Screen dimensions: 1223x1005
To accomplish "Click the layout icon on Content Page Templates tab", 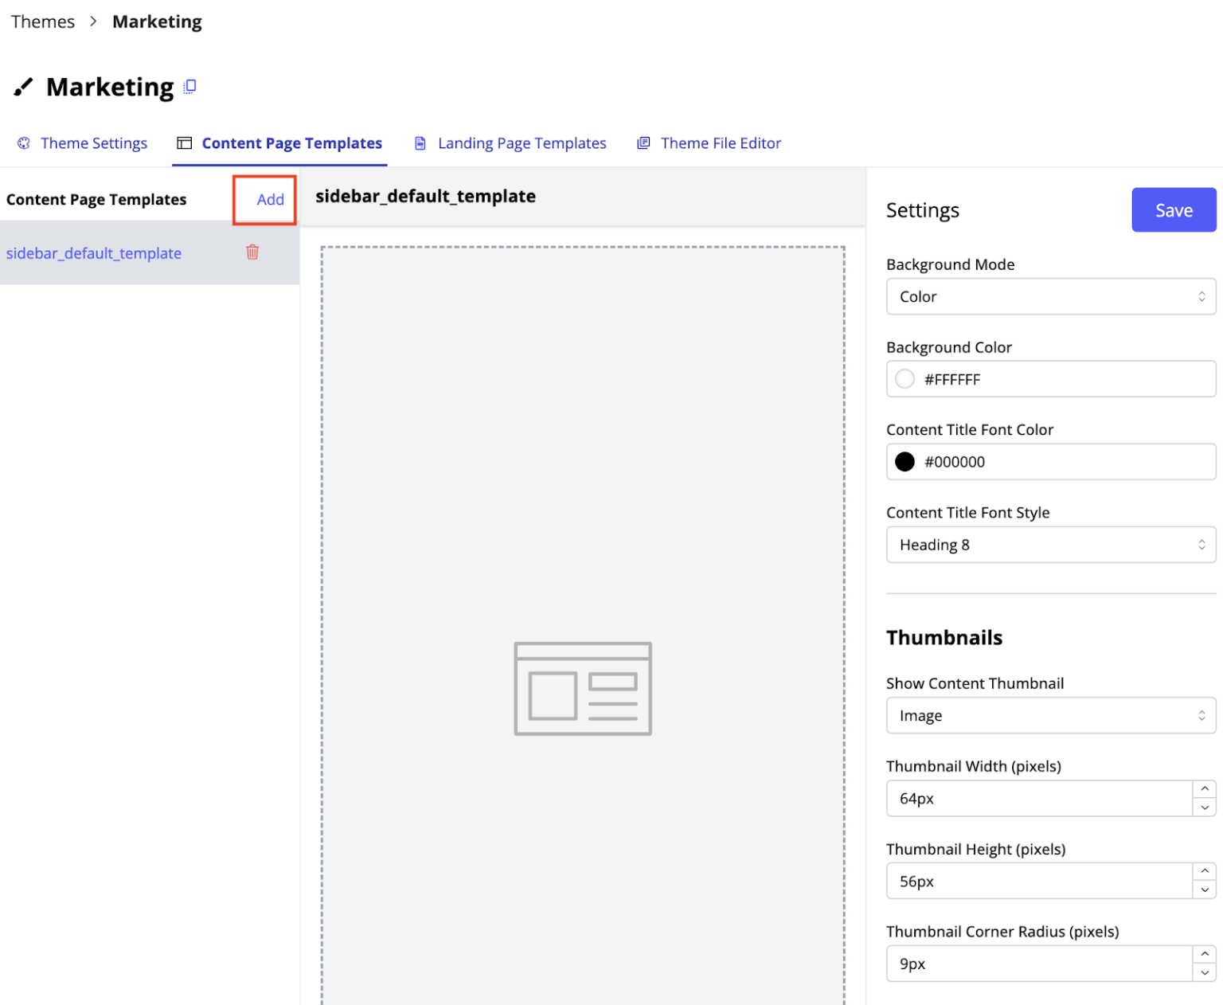I will pyautogui.click(x=184, y=143).
